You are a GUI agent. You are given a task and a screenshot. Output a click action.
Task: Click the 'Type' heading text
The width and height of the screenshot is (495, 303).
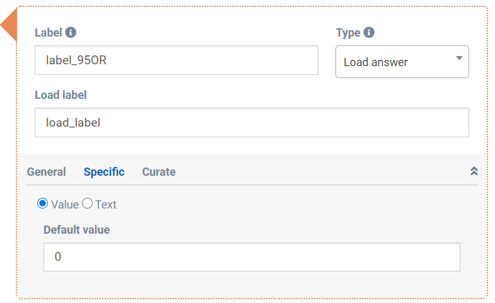[348, 33]
